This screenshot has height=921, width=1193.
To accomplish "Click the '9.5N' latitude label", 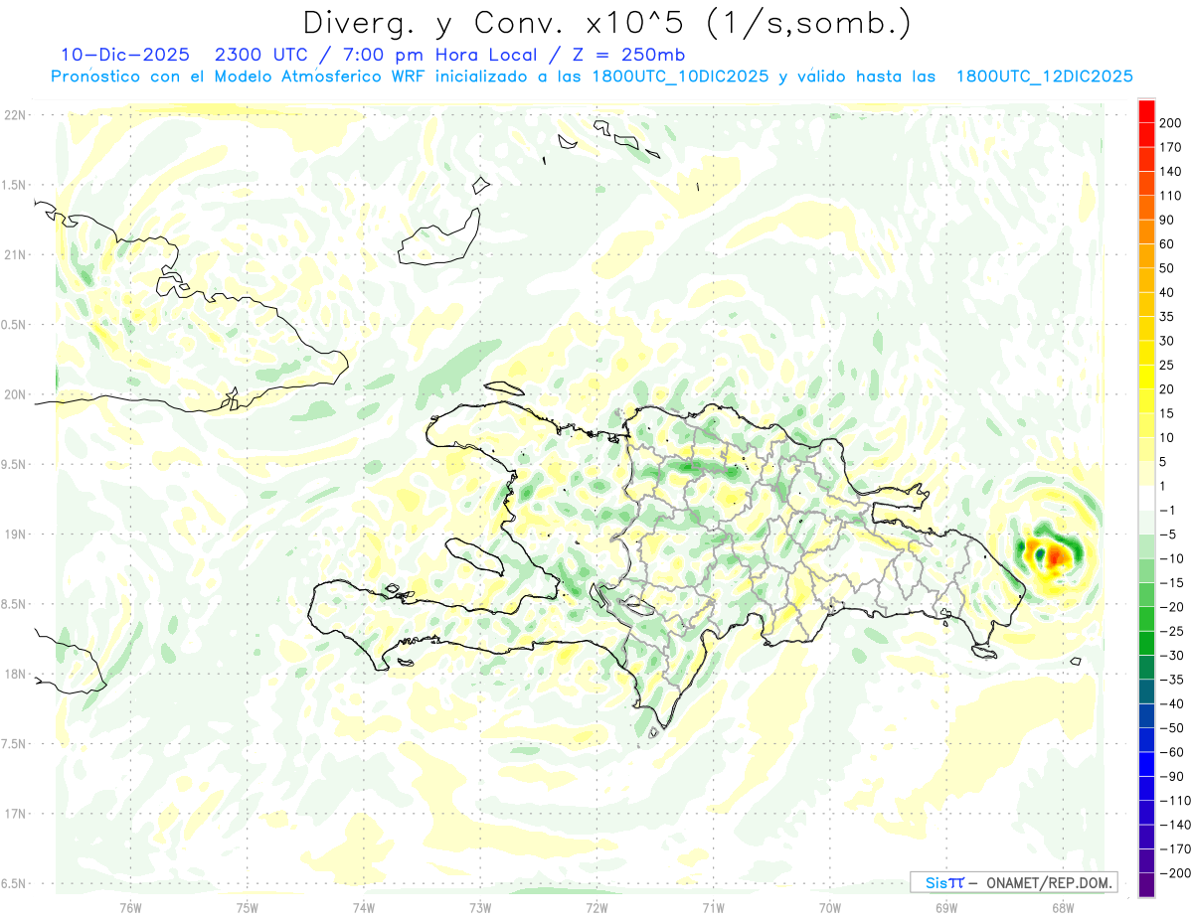I will point(14,464).
